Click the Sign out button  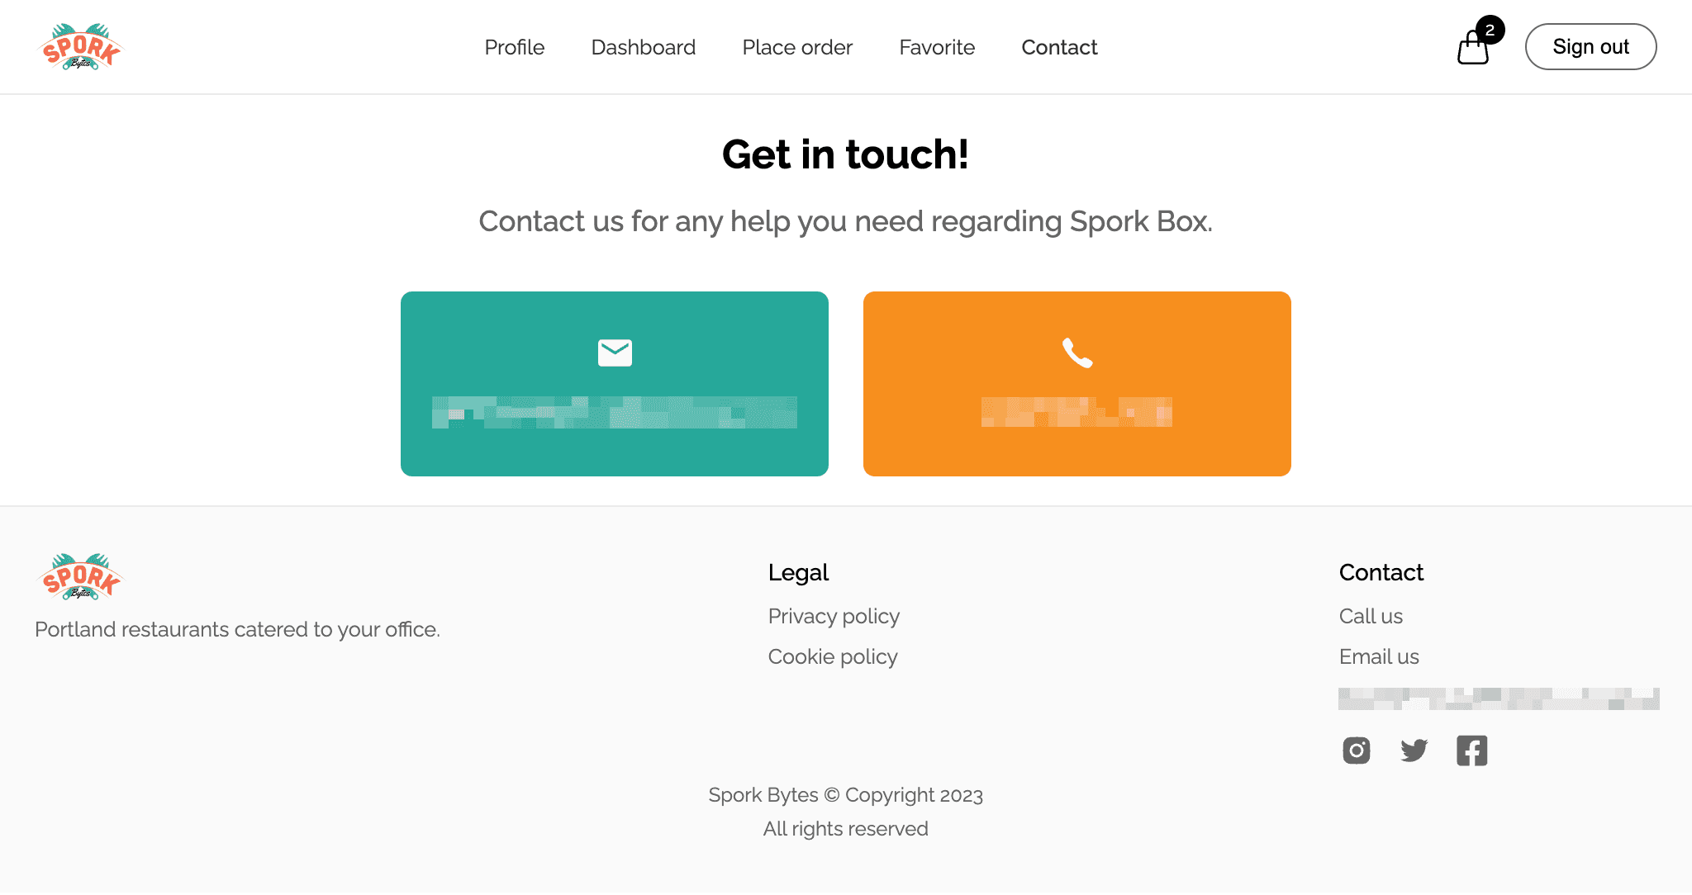(1591, 46)
